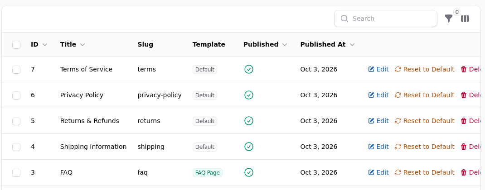Image resolution: width=485 pixels, height=190 pixels.
Task: Edit the FAQ page
Action: point(378,172)
